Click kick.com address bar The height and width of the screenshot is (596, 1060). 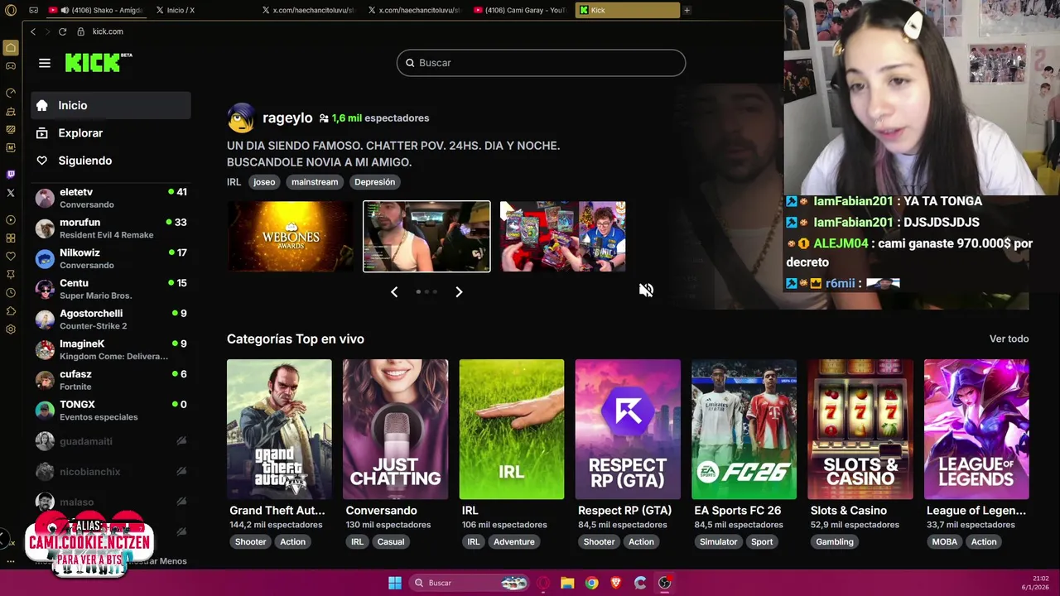108,31
